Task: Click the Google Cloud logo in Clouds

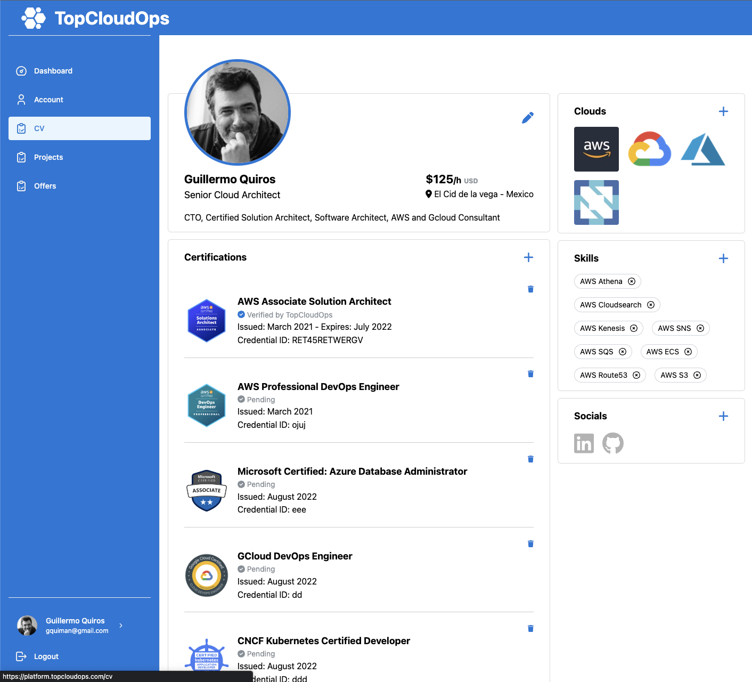Action: pyautogui.click(x=649, y=149)
